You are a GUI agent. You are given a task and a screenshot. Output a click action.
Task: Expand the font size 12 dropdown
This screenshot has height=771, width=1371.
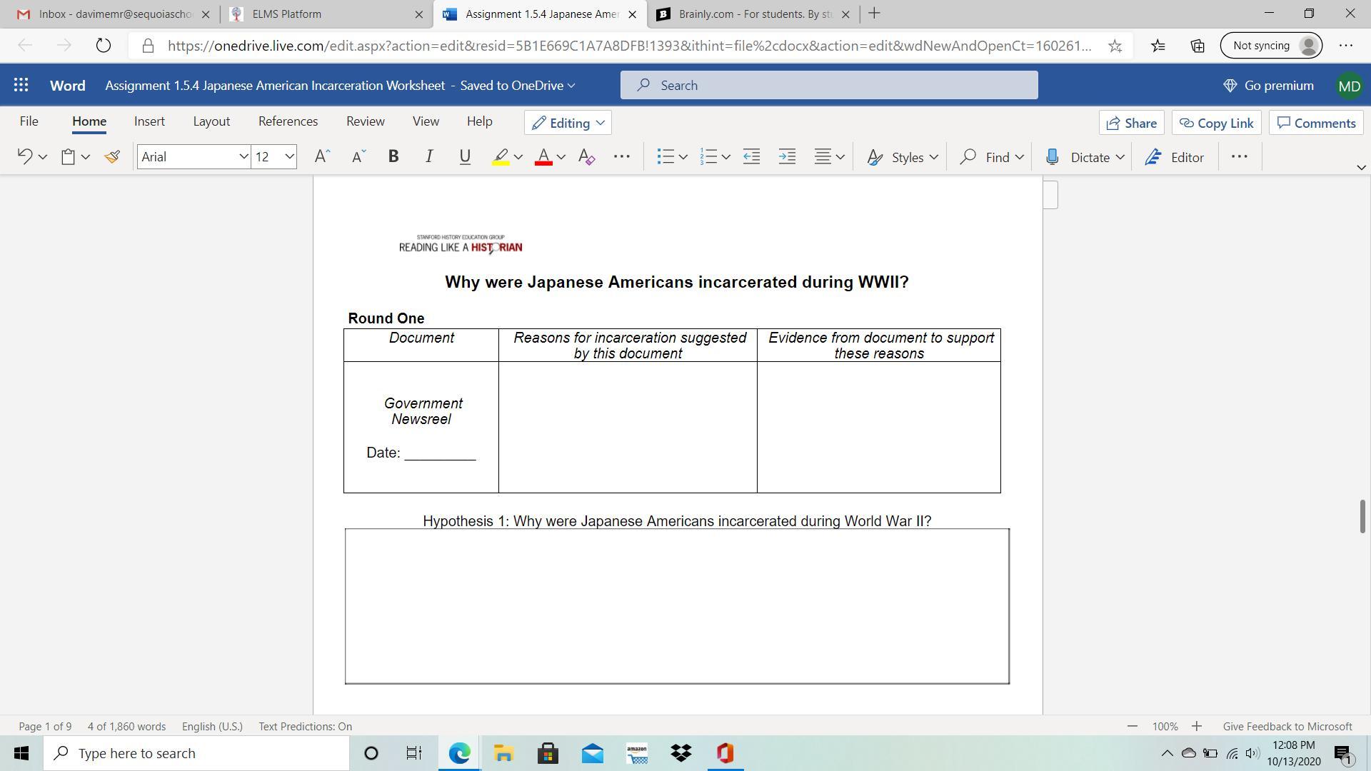coord(289,157)
